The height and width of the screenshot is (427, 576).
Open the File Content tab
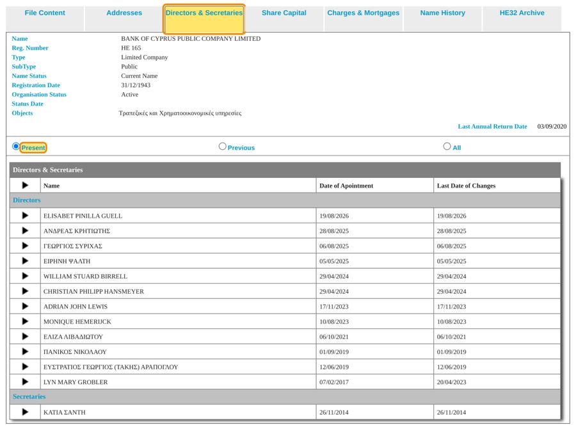coord(45,19)
